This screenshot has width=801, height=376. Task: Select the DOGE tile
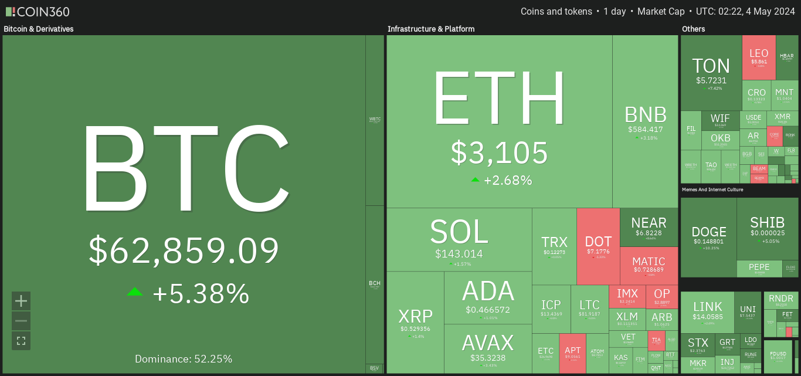(x=708, y=237)
